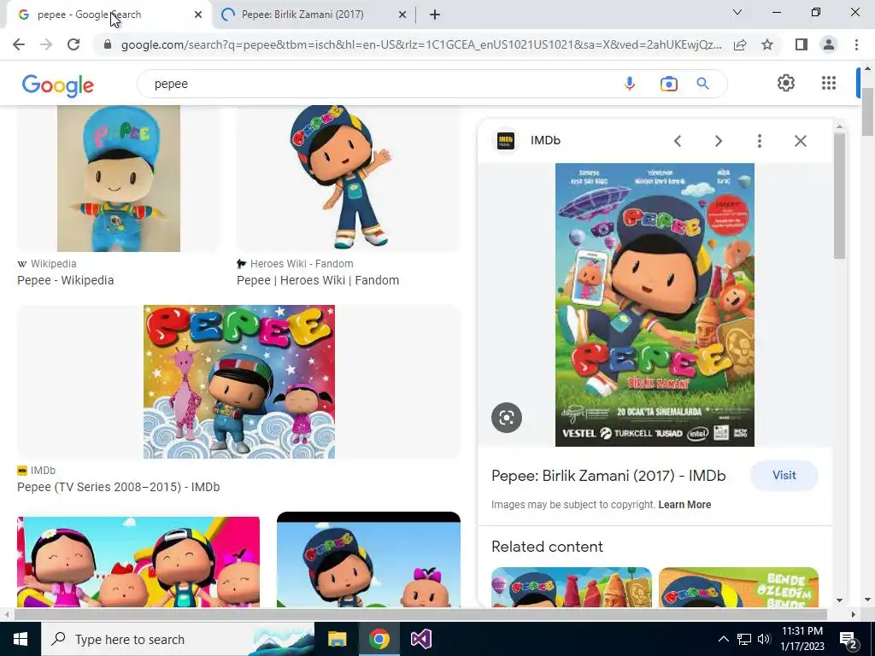The height and width of the screenshot is (656, 875).
Task: Open the Windows Start menu
Action: (x=21, y=639)
